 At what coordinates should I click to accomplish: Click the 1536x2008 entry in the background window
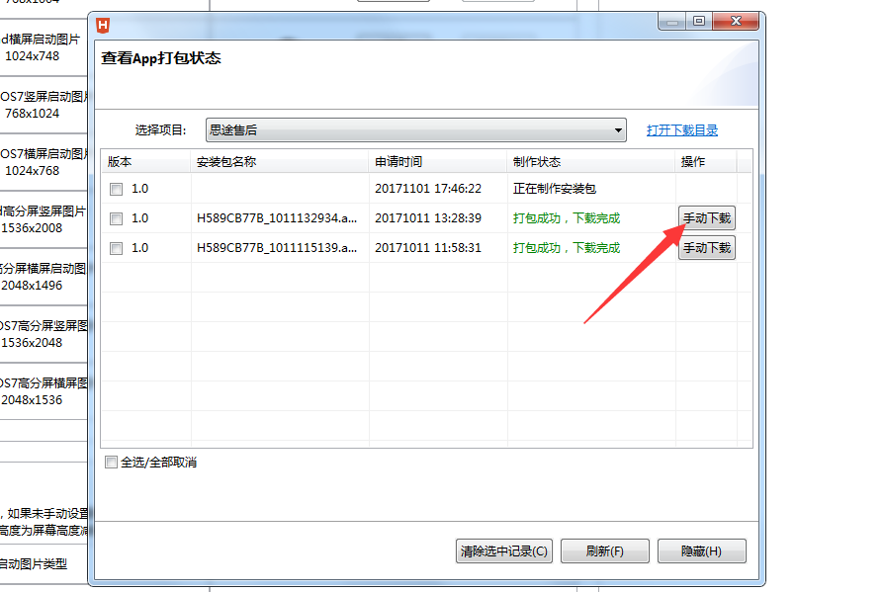tap(32, 228)
